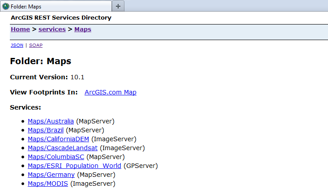Image resolution: width=328 pixels, height=188 pixels.
Task: Open the ArcGIS.com Map footprints link
Action: (x=110, y=92)
